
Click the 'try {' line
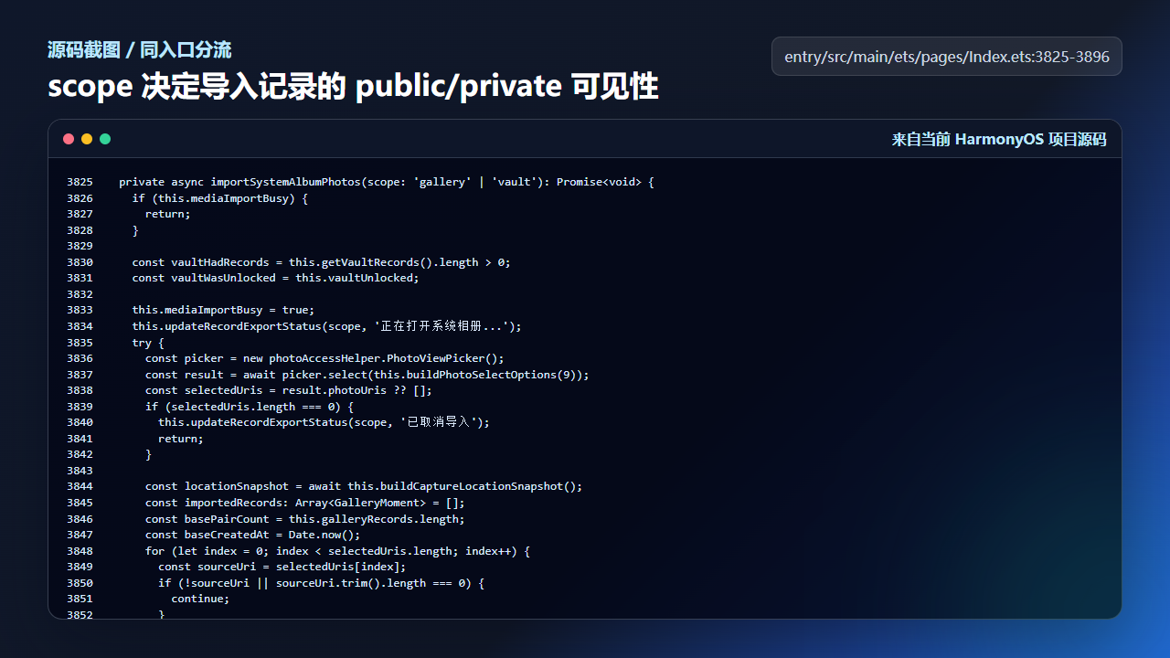click(148, 342)
